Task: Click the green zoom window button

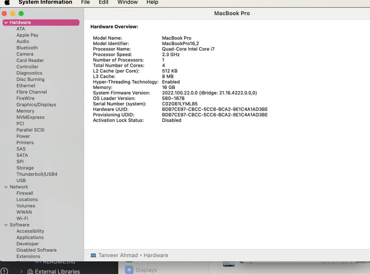Action: click(x=21, y=14)
